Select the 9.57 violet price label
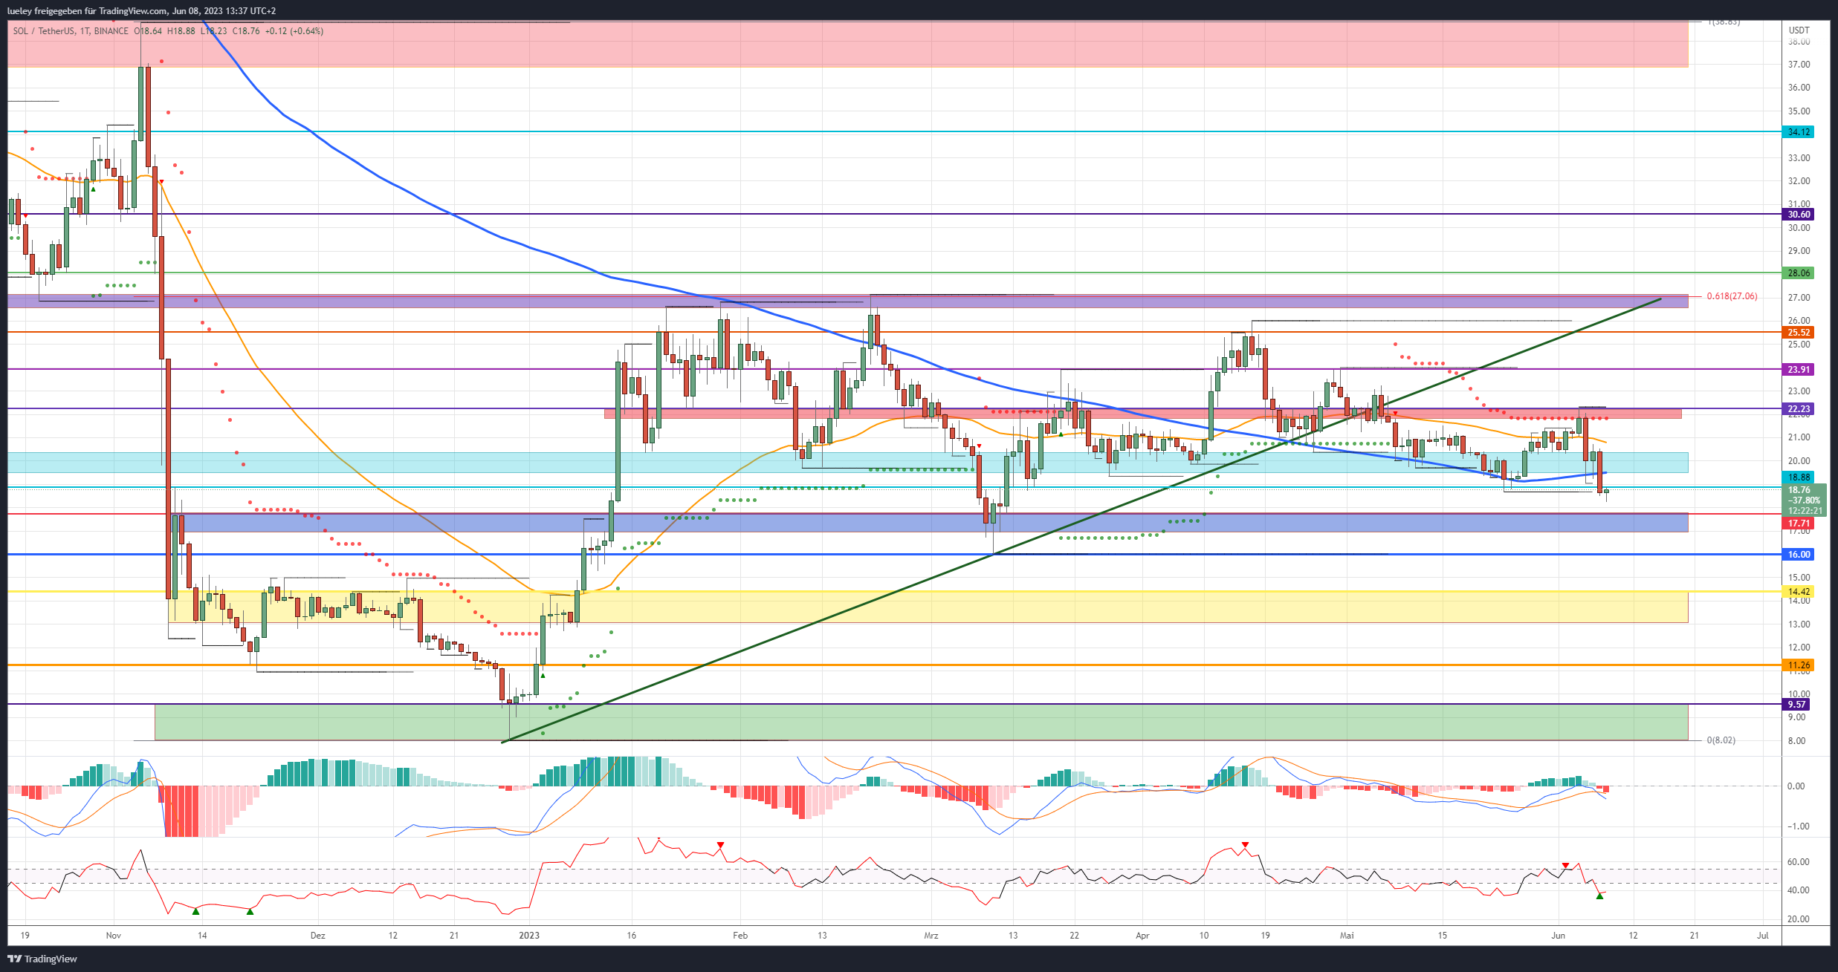Image resolution: width=1838 pixels, height=972 pixels. (1796, 705)
